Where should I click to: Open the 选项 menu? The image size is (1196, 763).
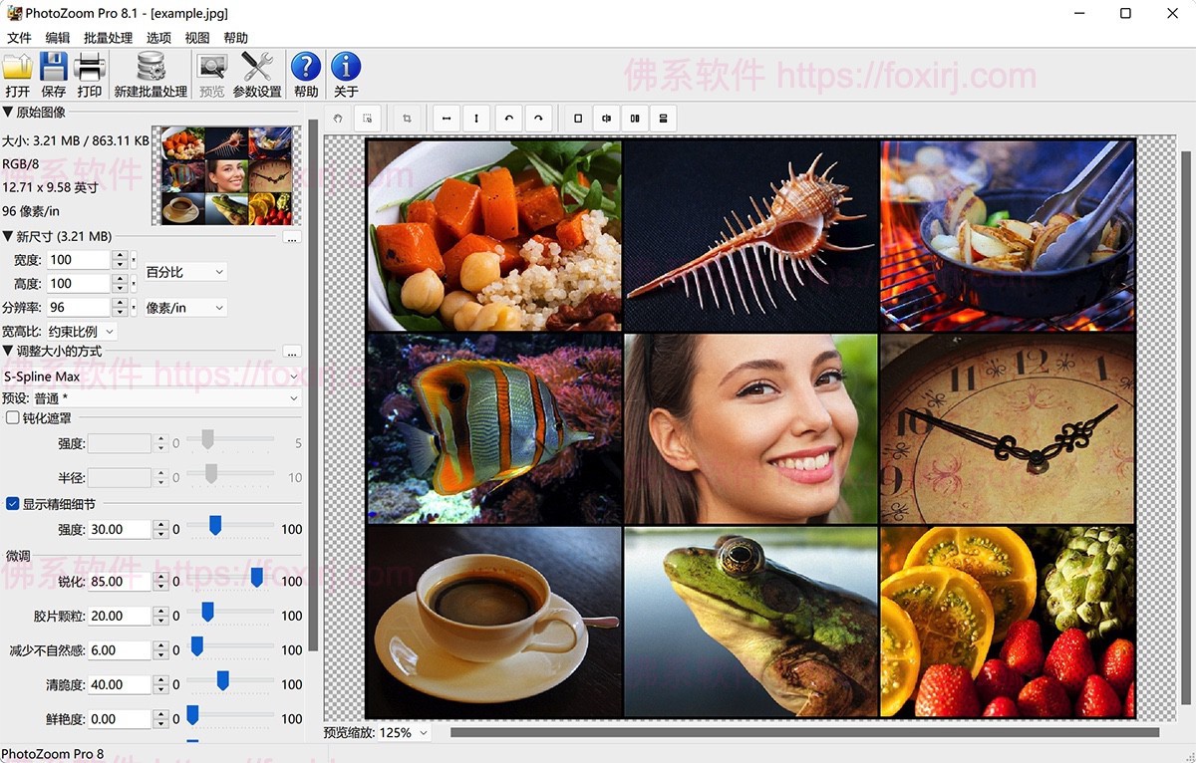pyautogui.click(x=157, y=37)
